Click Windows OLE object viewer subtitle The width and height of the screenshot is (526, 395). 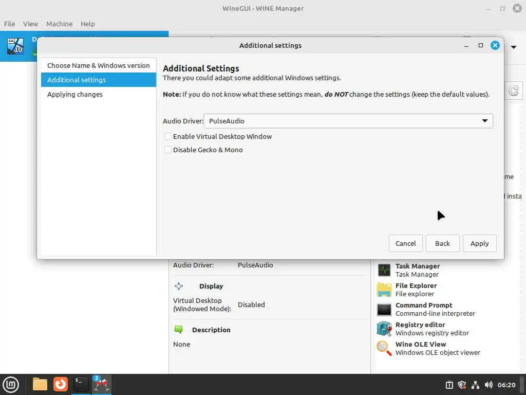click(x=438, y=352)
